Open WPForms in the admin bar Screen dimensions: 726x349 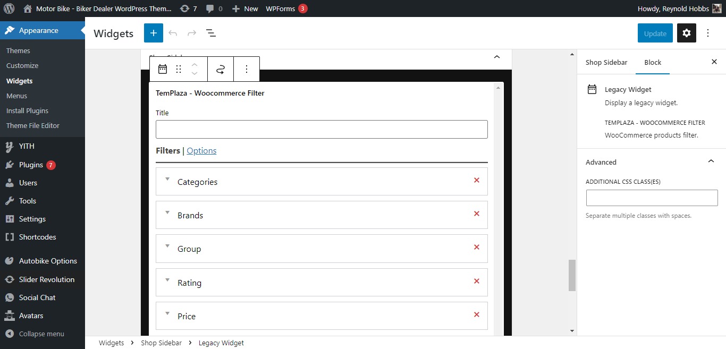click(286, 8)
